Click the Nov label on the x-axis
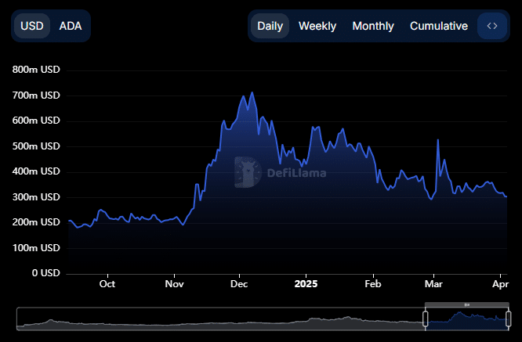Image resolution: width=522 pixels, height=342 pixels. tap(175, 284)
